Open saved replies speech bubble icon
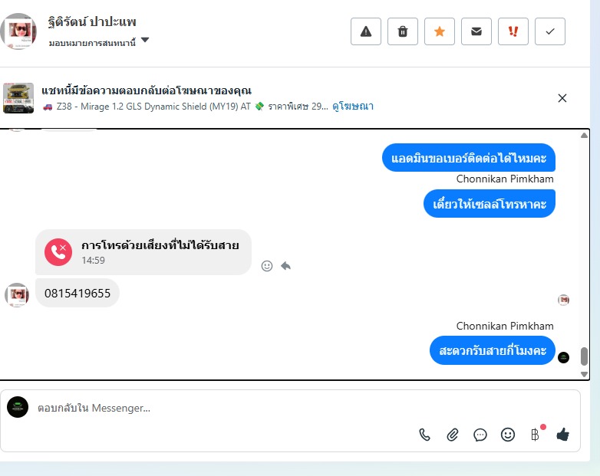Screen dimensions: 600x476 [480, 435]
